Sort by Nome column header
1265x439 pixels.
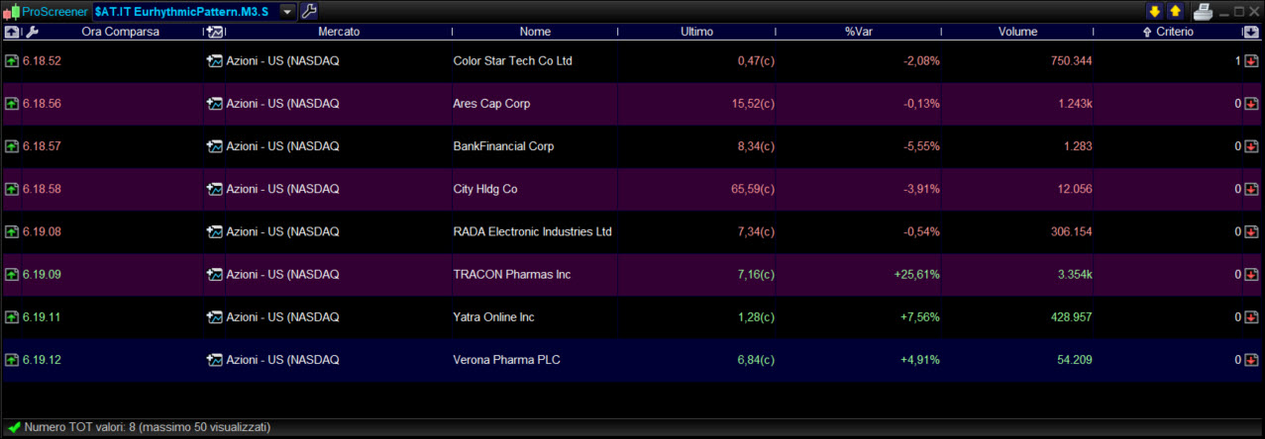click(535, 32)
